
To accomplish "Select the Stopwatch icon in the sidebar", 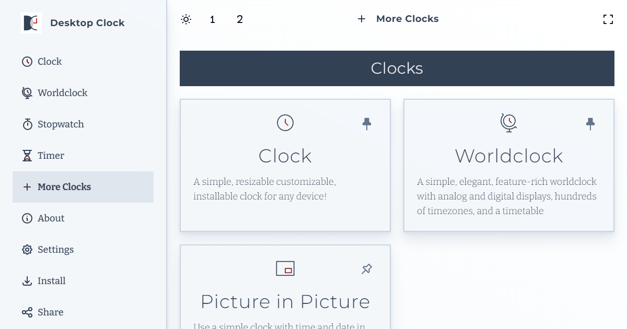I will (27, 124).
